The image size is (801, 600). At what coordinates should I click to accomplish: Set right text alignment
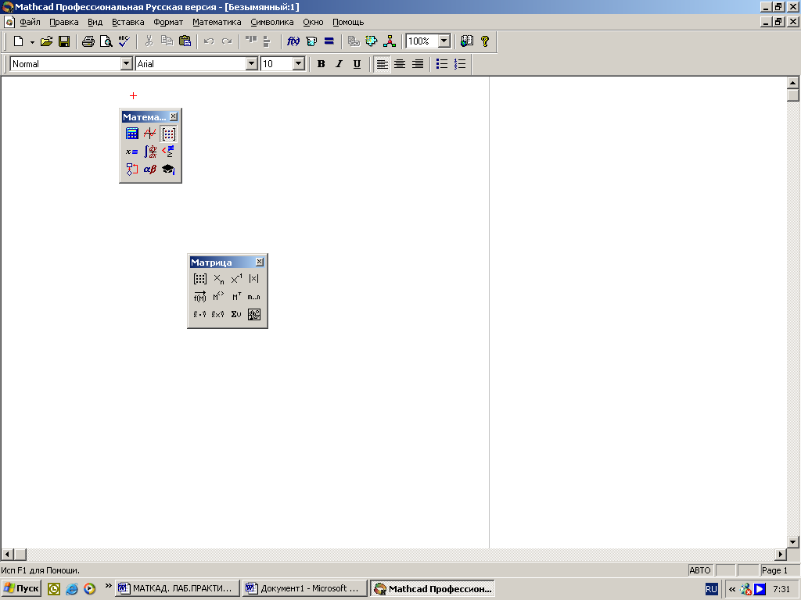click(418, 64)
